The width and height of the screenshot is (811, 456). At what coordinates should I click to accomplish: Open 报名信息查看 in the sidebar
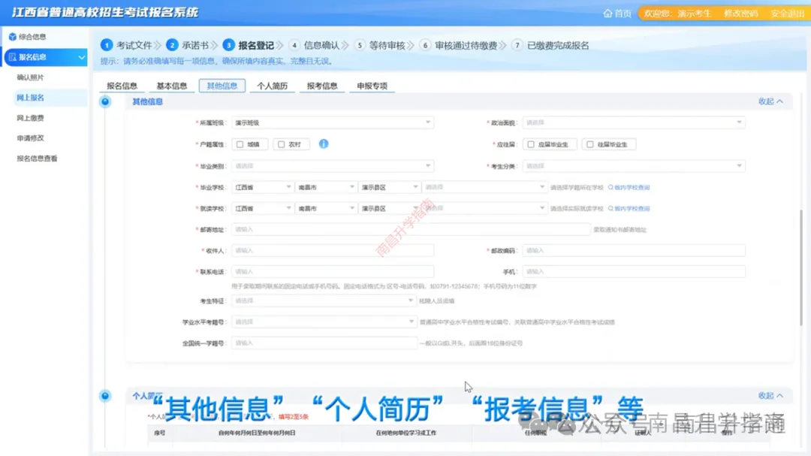(38, 159)
